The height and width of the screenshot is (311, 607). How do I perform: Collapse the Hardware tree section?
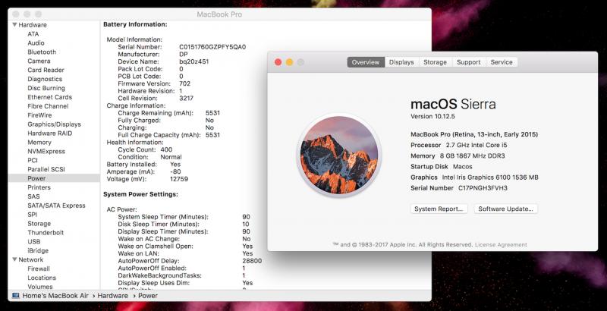click(x=13, y=24)
